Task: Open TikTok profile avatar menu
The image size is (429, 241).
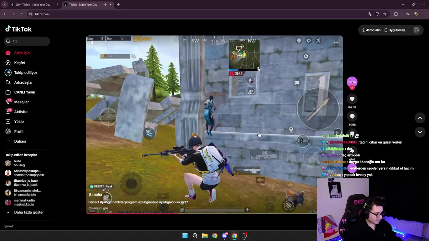Action: (x=416, y=30)
